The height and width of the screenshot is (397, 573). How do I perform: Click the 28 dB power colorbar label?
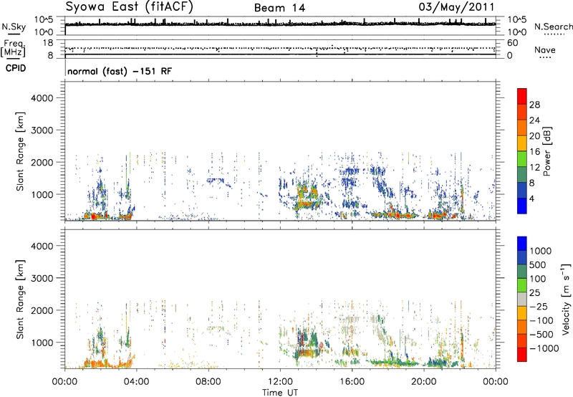[534, 105]
